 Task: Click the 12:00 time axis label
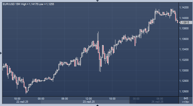coord(89,98)
